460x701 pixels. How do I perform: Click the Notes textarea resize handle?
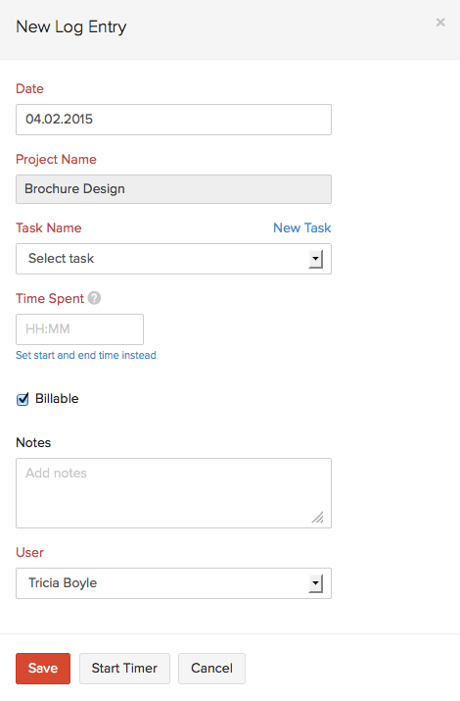318,517
